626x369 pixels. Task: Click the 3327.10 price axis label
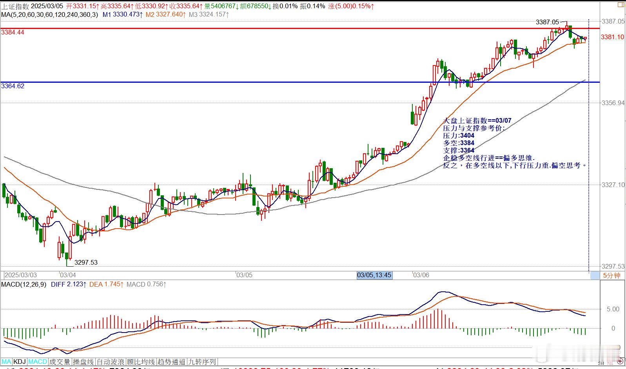tap(613, 184)
